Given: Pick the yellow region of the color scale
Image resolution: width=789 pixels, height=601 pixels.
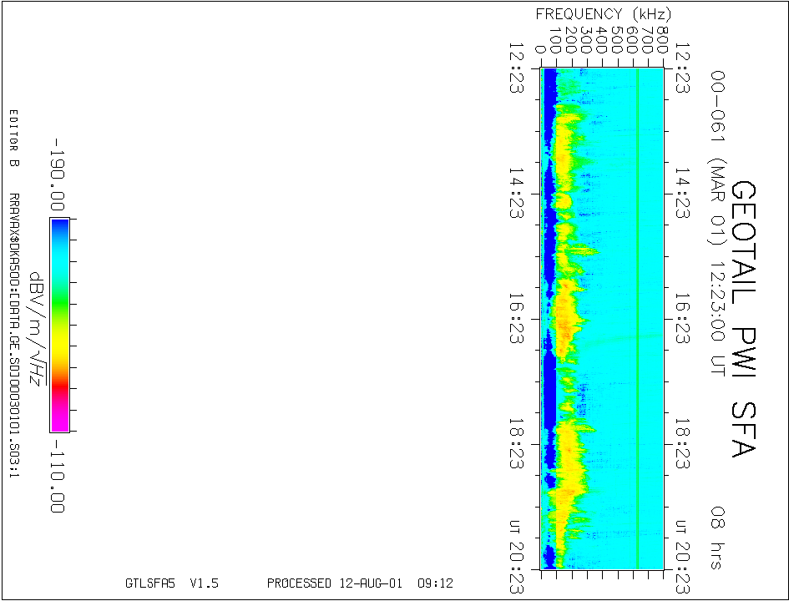Looking at the screenshot, I should coord(59,346).
